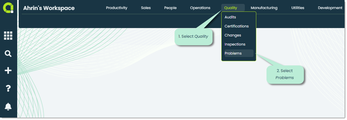Open the Manufacturing menu
347x120 pixels.
(x=264, y=8)
